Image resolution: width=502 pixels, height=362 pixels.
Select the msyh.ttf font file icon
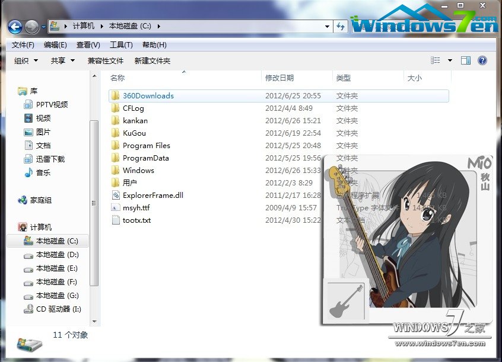point(116,208)
